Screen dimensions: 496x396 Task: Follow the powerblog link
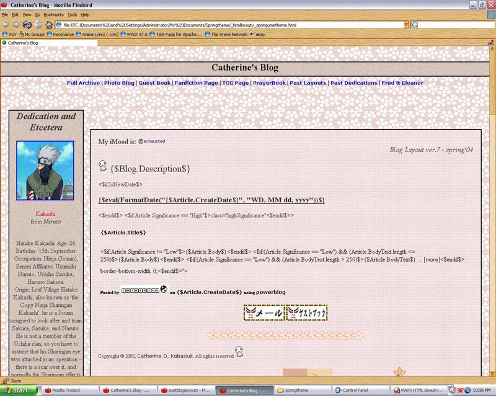pyautogui.click(x=271, y=292)
